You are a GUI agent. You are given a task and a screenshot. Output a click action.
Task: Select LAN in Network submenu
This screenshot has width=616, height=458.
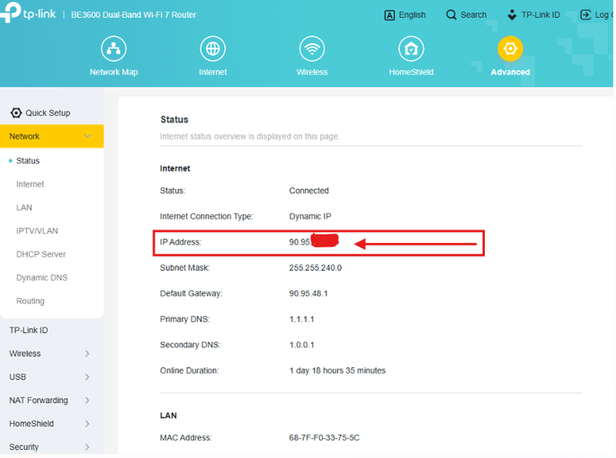point(24,208)
